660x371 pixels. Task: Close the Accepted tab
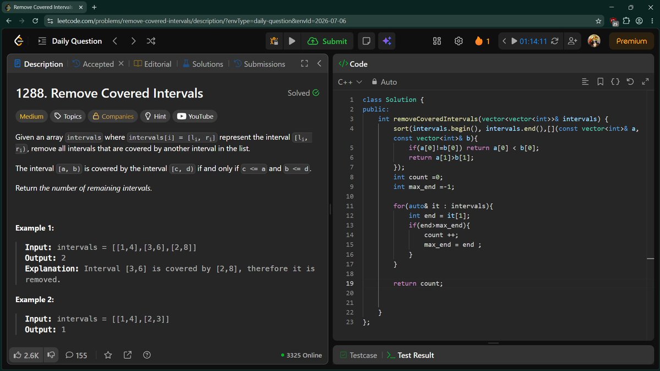point(121,64)
